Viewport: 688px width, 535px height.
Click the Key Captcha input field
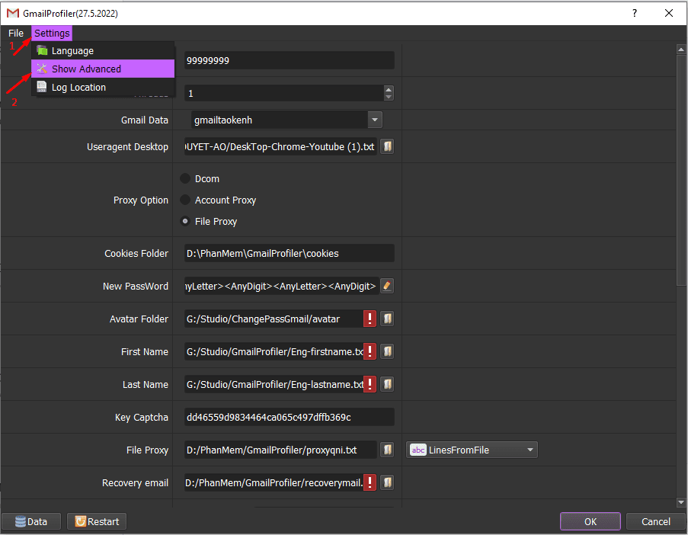click(x=290, y=418)
